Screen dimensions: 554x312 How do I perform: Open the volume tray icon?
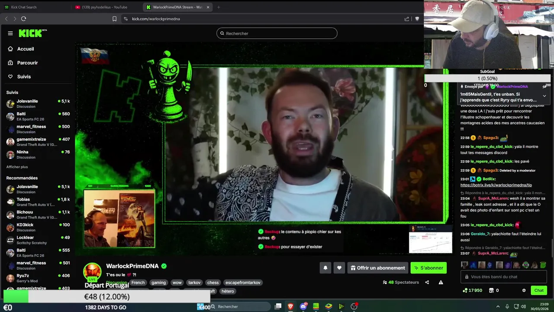(x=525, y=306)
